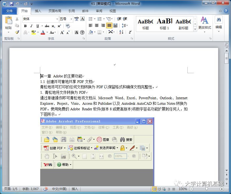The image size is (231, 194).
Task: Toggle show paragraph marks
Action: (130, 32)
